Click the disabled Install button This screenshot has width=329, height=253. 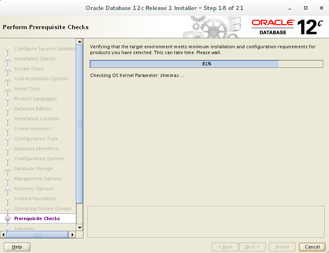pyautogui.click(x=282, y=247)
